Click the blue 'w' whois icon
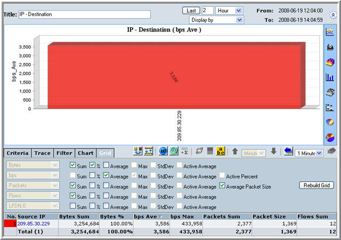The height and width of the screenshot is (240, 341). (164, 152)
